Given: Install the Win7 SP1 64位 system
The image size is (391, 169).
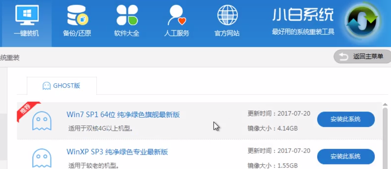Looking at the screenshot, I should 345,119.
